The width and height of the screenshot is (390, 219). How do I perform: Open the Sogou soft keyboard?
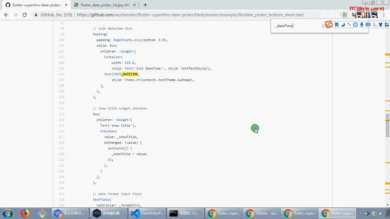point(368,24)
